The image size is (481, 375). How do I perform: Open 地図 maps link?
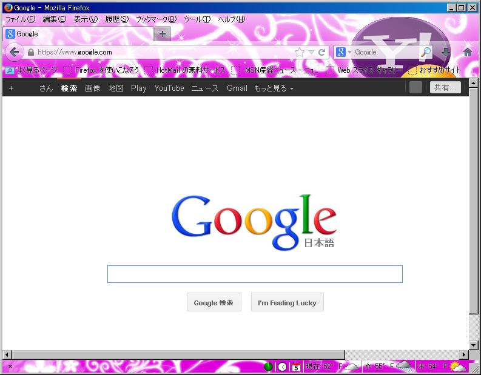[x=116, y=88]
